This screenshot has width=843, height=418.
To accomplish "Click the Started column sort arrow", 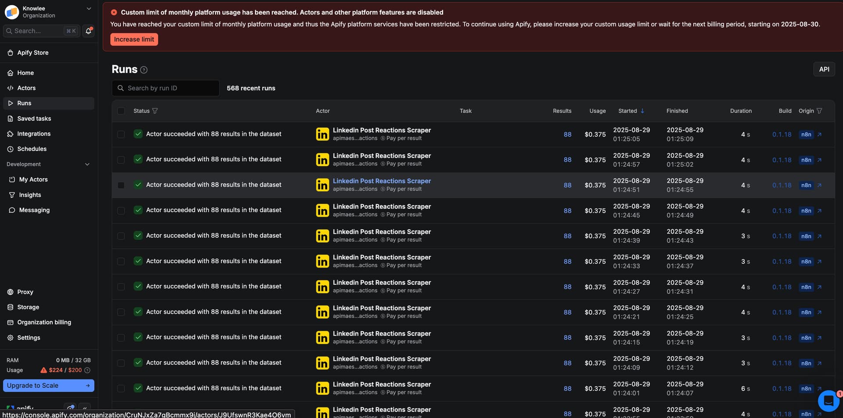I will pyautogui.click(x=642, y=111).
